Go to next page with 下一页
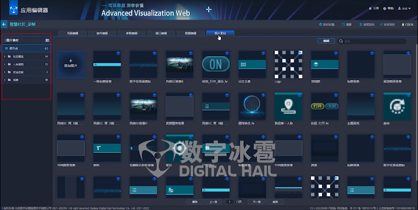Viewport: 418px width, 210px height. point(256,202)
